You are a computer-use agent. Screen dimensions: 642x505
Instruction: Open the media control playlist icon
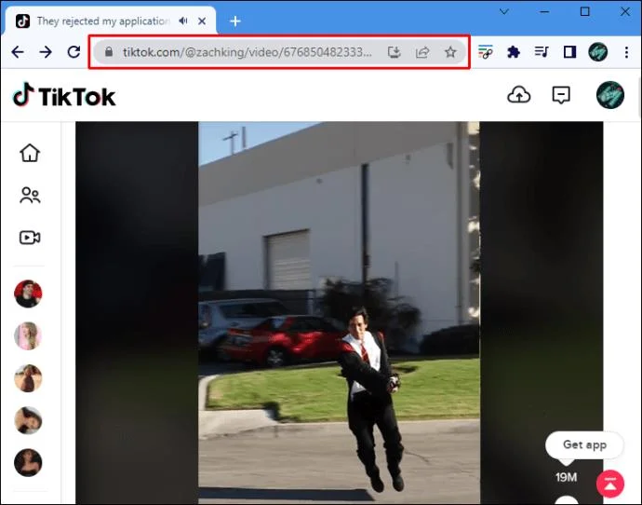(542, 52)
